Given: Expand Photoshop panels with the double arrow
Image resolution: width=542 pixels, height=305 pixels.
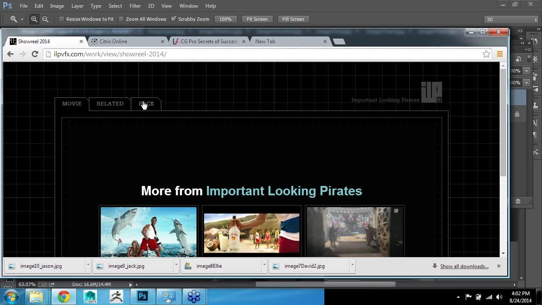Looking at the screenshot, I should tap(520, 31).
